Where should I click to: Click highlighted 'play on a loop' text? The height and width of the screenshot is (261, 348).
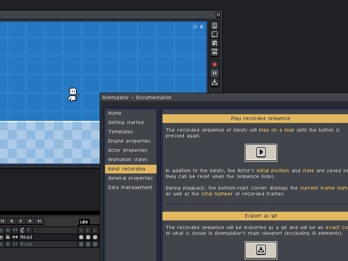point(276,130)
